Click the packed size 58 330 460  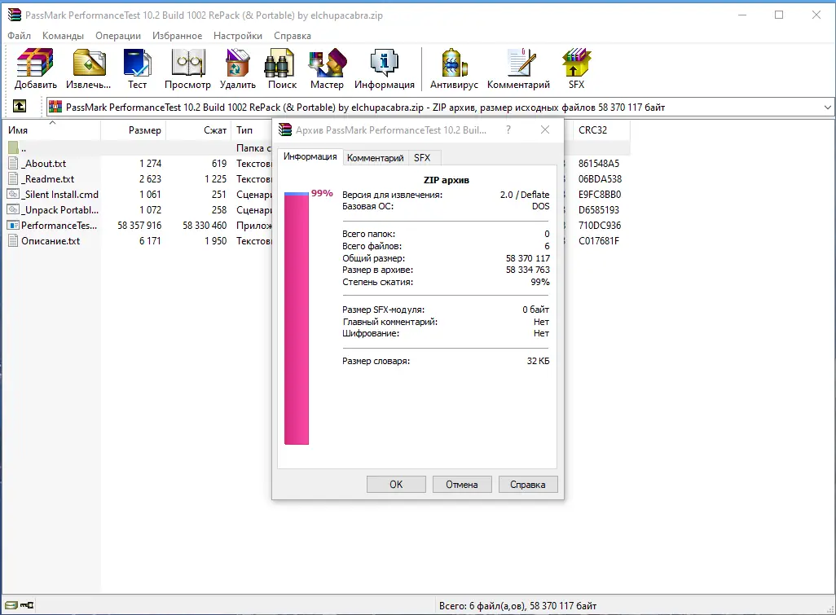tap(205, 226)
